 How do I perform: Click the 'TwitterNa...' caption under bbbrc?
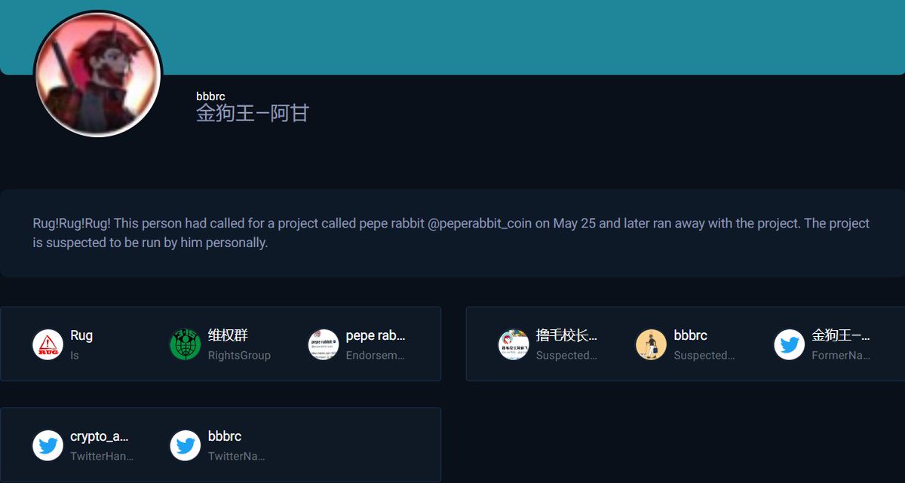click(236, 456)
